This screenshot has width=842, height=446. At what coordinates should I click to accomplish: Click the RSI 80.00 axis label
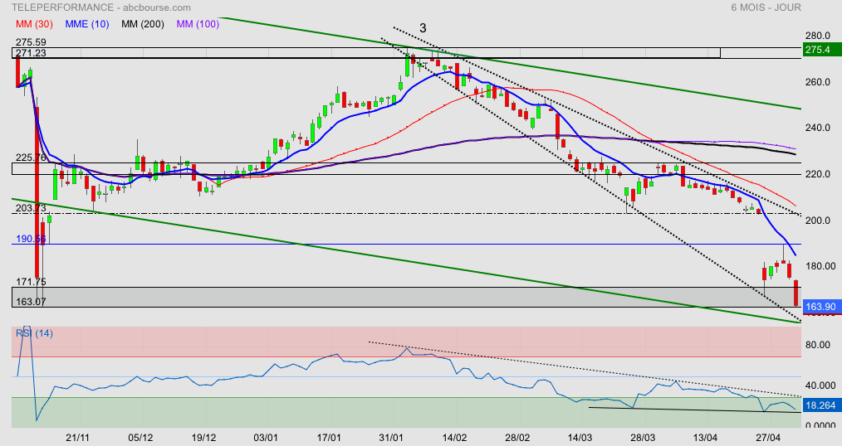(x=817, y=345)
